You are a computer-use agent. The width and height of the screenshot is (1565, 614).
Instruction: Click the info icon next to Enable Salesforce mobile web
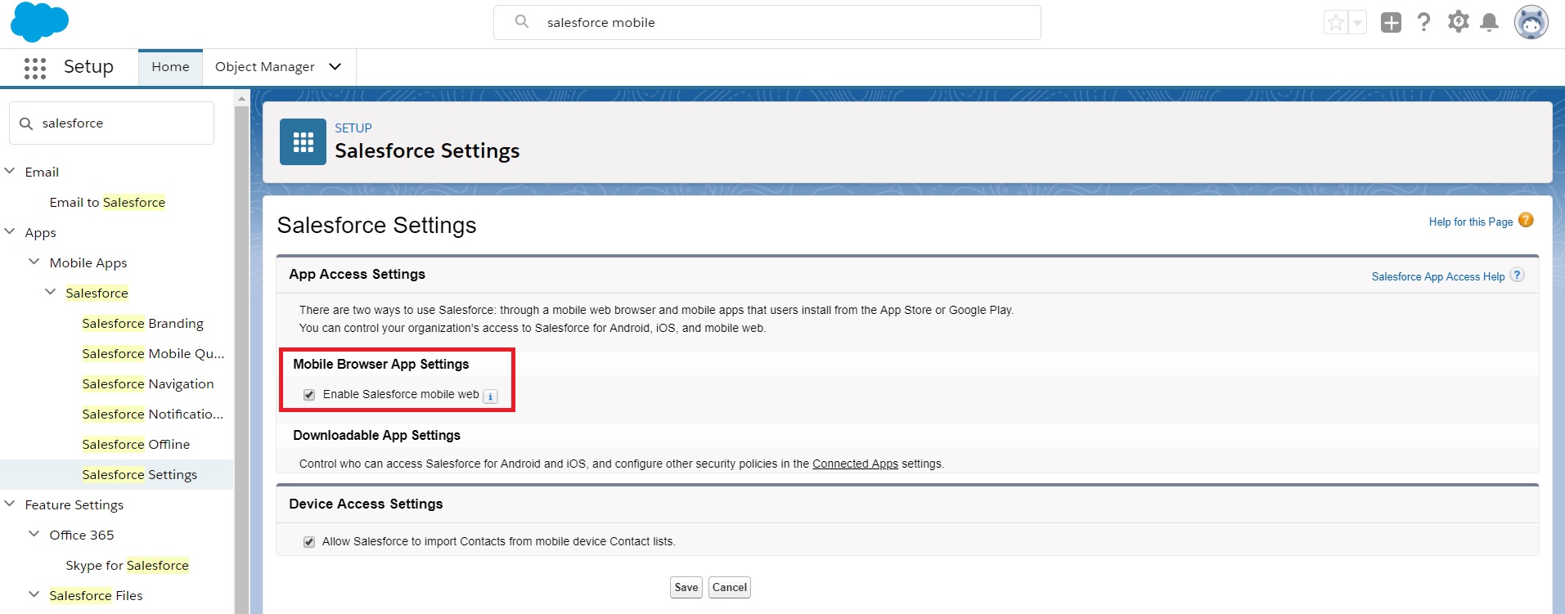tap(490, 397)
